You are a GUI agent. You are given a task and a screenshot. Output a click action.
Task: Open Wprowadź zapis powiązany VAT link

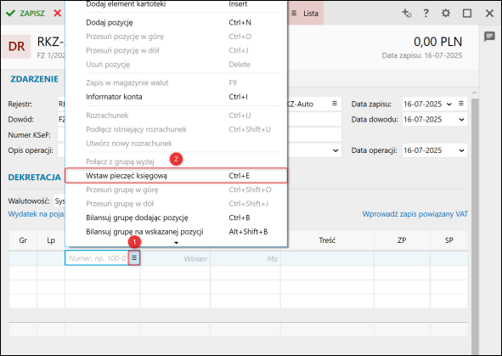(415, 214)
